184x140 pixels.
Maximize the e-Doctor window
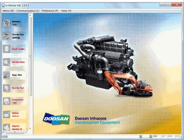coord(168,5)
